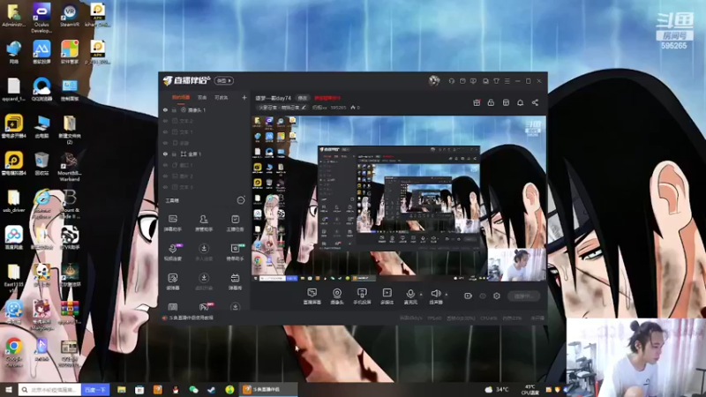The height and width of the screenshot is (397, 706).
Task: Mute the speaker in bottom toolbar
Action: tap(435, 296)
